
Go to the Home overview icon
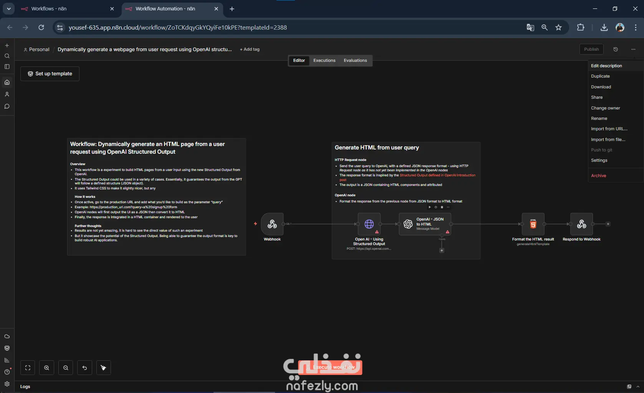(7, 82)
